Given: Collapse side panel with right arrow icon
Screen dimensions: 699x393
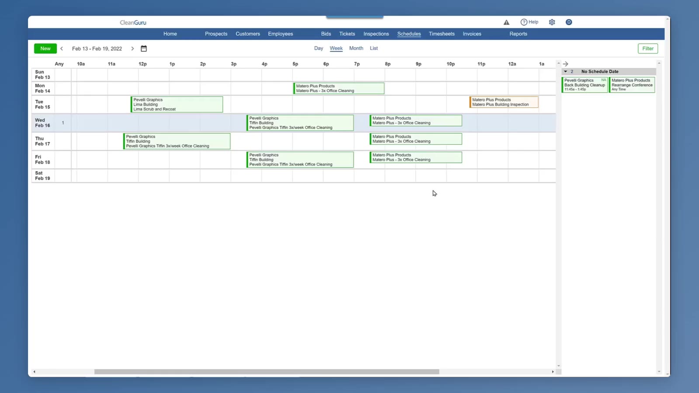Looking at the screenshot, I should [565, 64].
